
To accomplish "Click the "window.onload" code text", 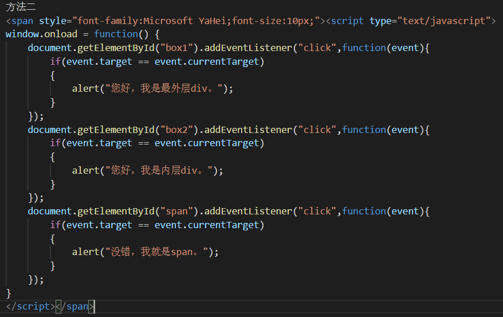I will [x=41, y=34].
